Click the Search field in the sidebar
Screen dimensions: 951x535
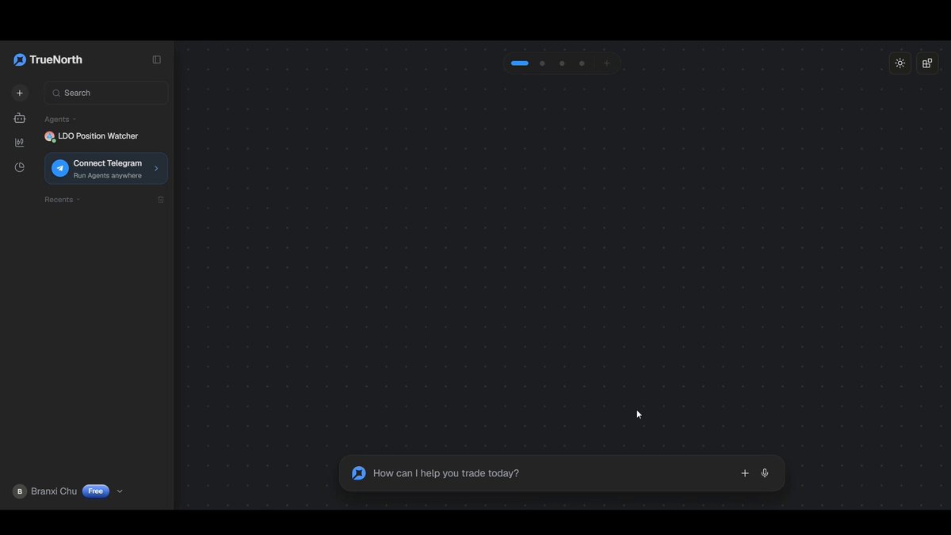pyautogui.click(x=106, y=93)
